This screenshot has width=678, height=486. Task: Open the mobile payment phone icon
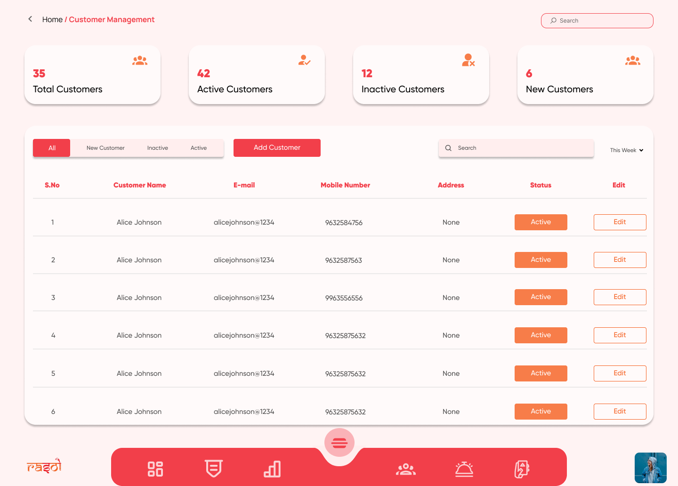pos(522,469)
